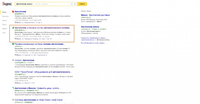
Task: Open ad titled Автополив минск
Action: pos(90,27)
